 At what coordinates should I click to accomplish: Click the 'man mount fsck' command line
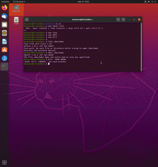tap(44, 26)
